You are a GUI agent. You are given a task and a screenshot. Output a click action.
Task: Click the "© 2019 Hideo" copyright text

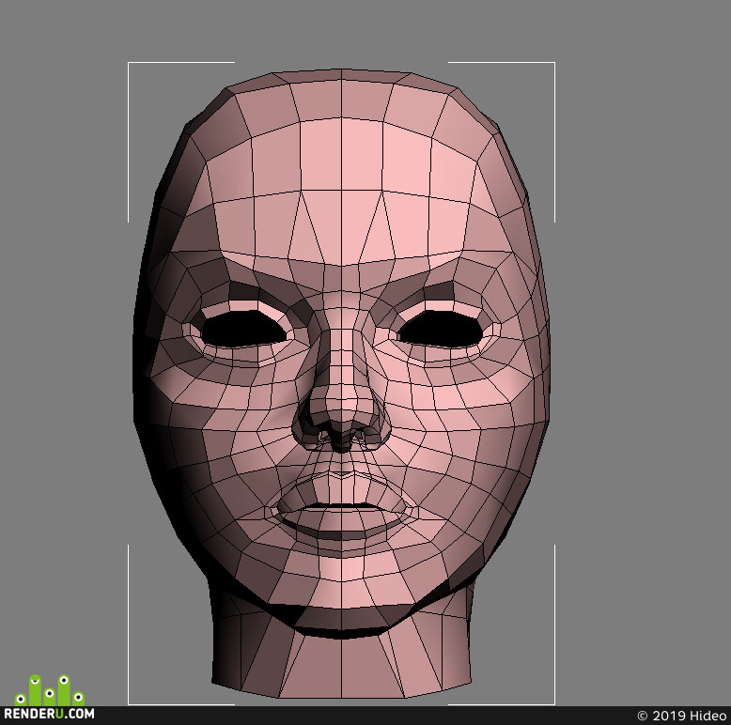click(681, 716)
